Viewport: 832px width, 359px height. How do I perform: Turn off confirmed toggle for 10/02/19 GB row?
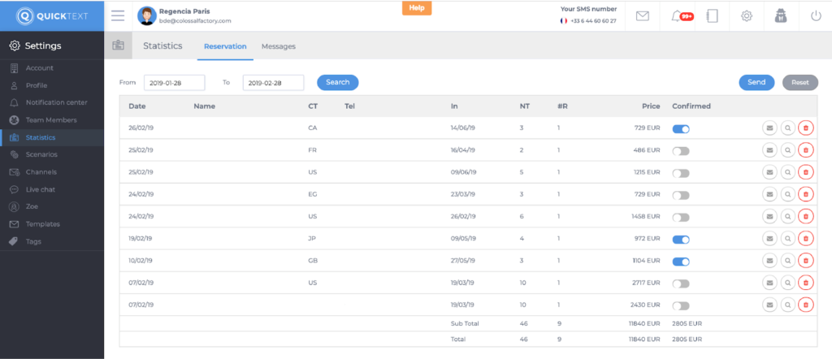tap(681, 262)
